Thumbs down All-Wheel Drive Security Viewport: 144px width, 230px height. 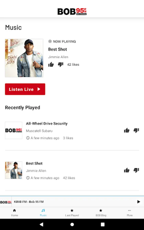[x=136, y=130]
